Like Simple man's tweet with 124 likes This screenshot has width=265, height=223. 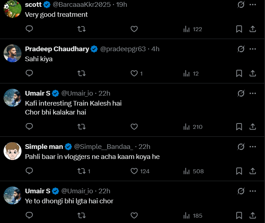(x=134, y=171)
